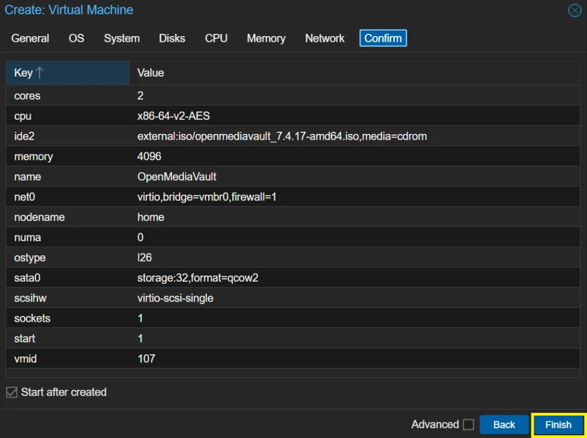Open the CPU tab
This screenshot has height=438, width=587.
point(216,38)
